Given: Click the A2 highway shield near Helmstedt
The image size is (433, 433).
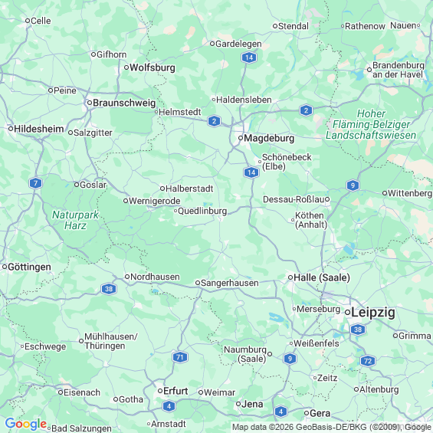Looking at the screenshot, I should [214, 121].
